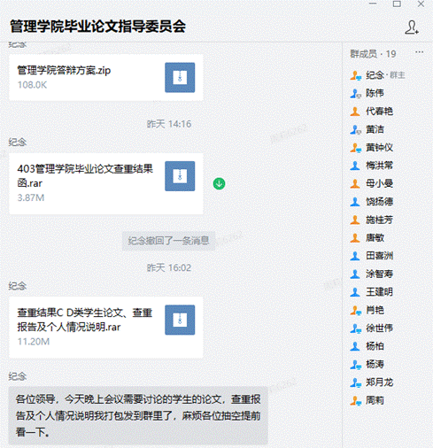Screen dimensions: 433x448
Task: Click the archive icon of 403管理学院毕业论文查重结果 file
Action: click(180, 176)
